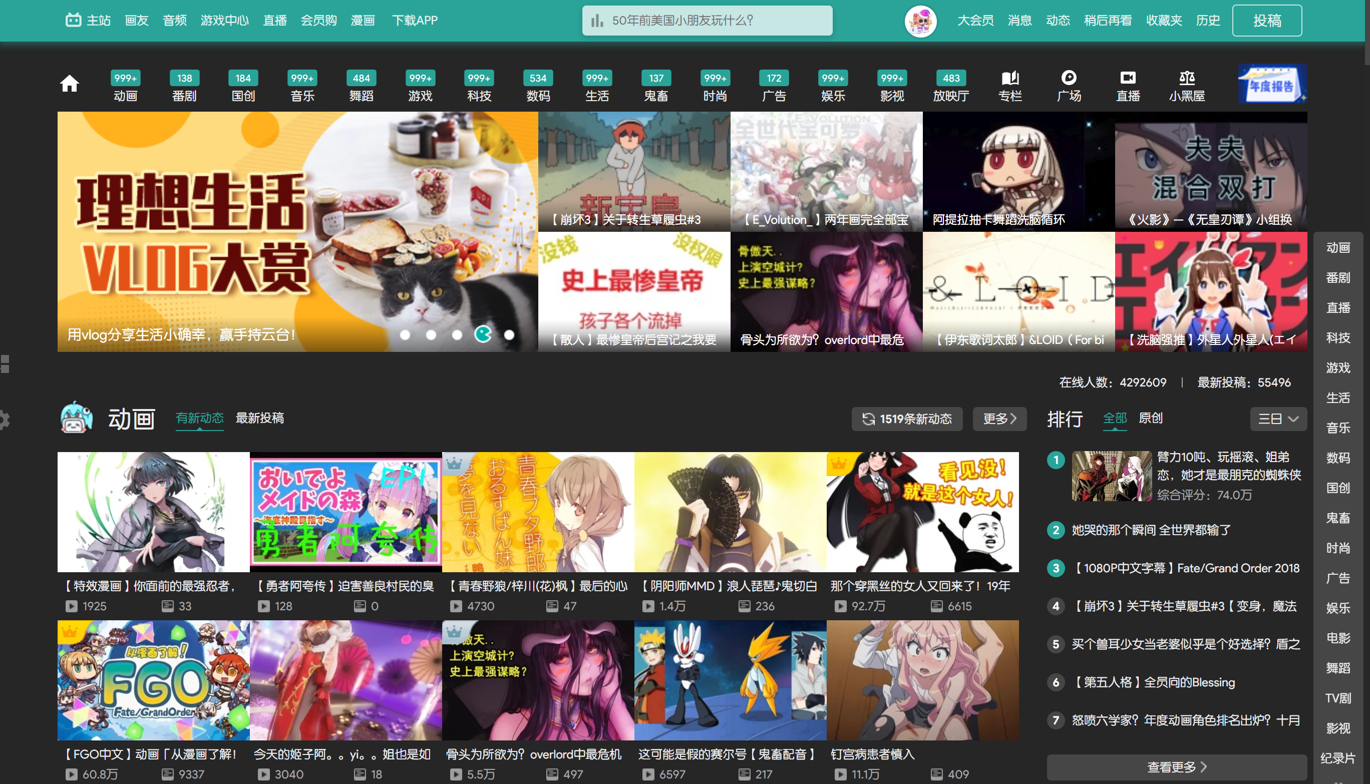Expand 查看更多 under ranking list
1370x784 pixels.
click(x=1176, y=767)
